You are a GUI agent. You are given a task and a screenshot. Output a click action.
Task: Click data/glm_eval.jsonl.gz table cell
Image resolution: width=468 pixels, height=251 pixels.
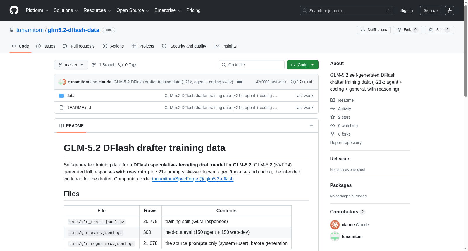point(101,232)
